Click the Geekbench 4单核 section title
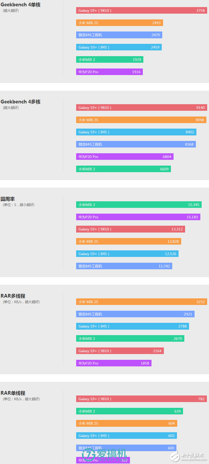Screen dimensions: 209x464 pos(20,5)
